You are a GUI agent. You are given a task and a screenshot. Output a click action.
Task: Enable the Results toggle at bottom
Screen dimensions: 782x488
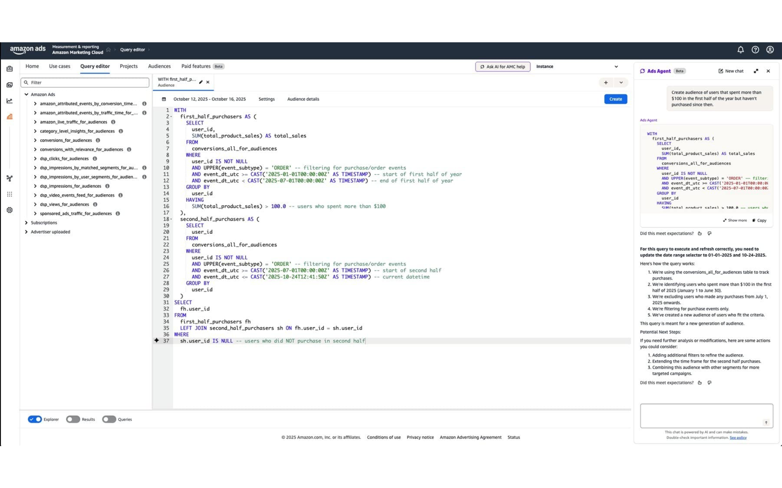73,419
